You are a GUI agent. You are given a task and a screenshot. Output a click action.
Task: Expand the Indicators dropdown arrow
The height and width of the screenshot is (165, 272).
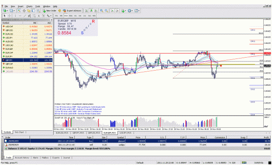point(125,11)
